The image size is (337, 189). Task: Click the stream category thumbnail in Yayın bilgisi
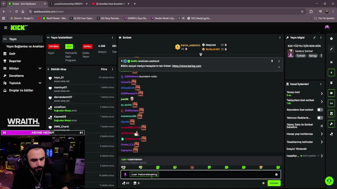pyautogui.click(x=291, y=53)
